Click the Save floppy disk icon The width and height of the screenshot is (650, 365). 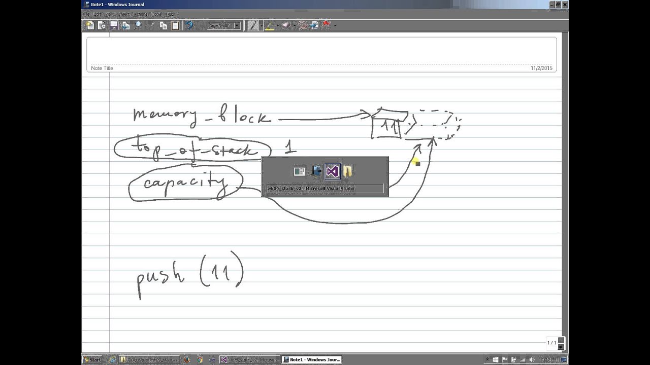114,25
